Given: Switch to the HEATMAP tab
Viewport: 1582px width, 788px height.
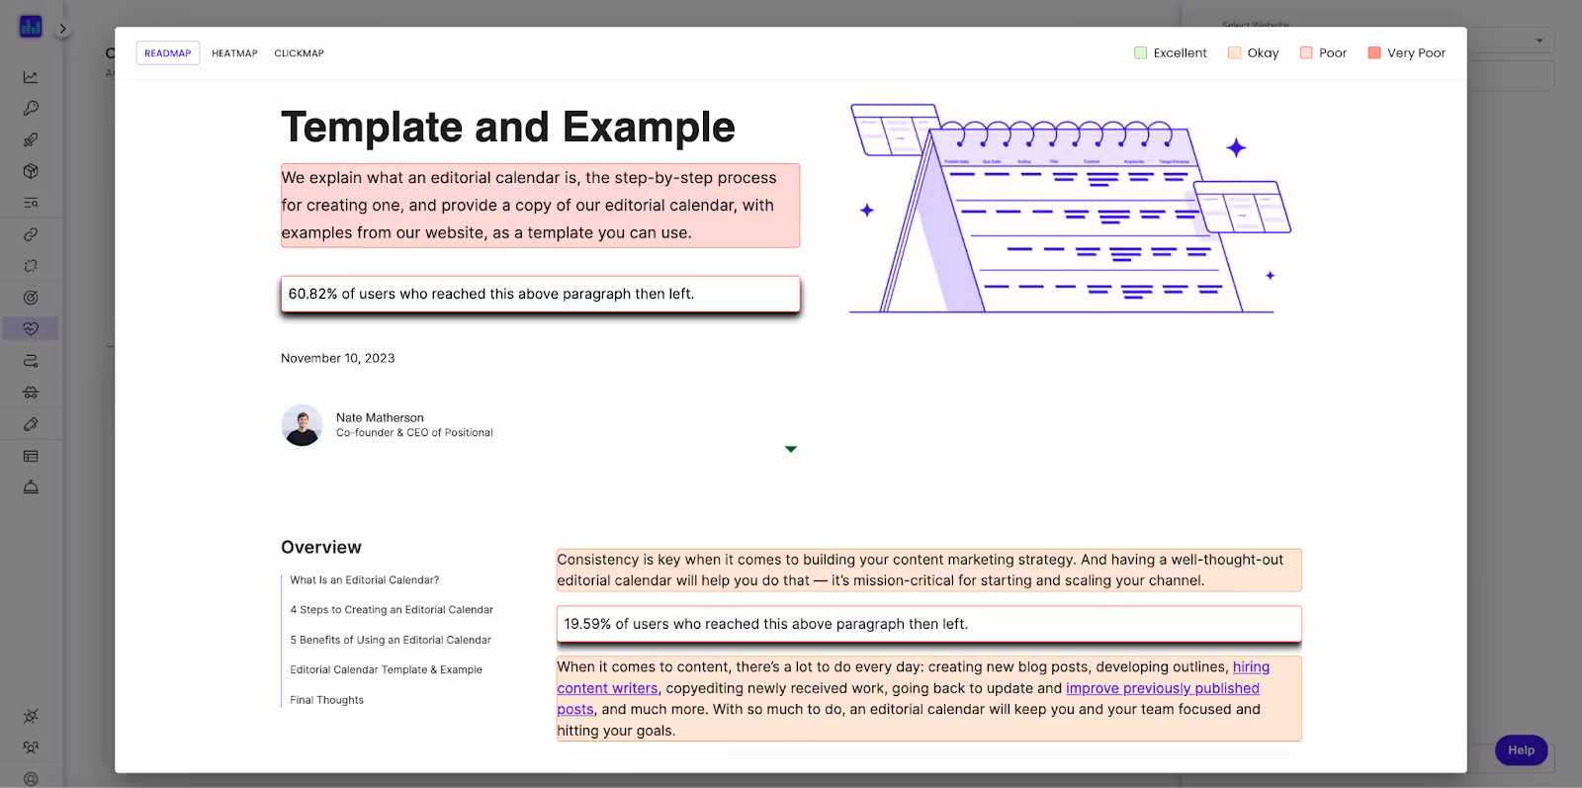Looking at the screenshot, I should [x=234, y=53].
